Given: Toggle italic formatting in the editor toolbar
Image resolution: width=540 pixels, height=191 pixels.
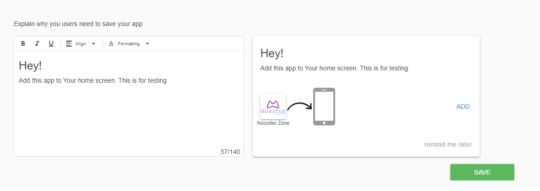Looking at the screenshot, I should point(37,44).
